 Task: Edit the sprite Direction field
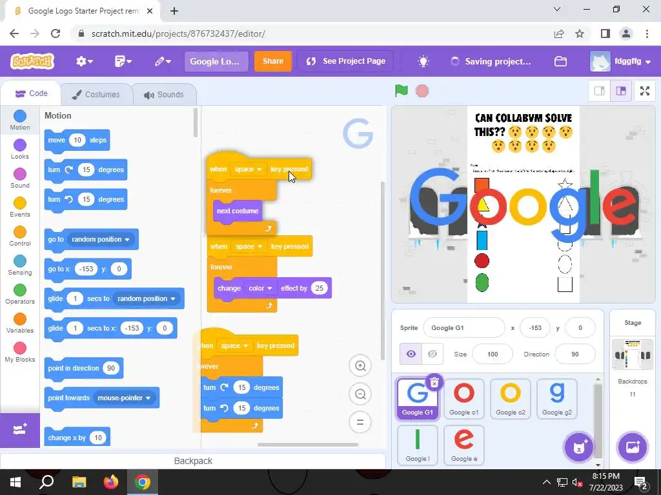point(575,354)
